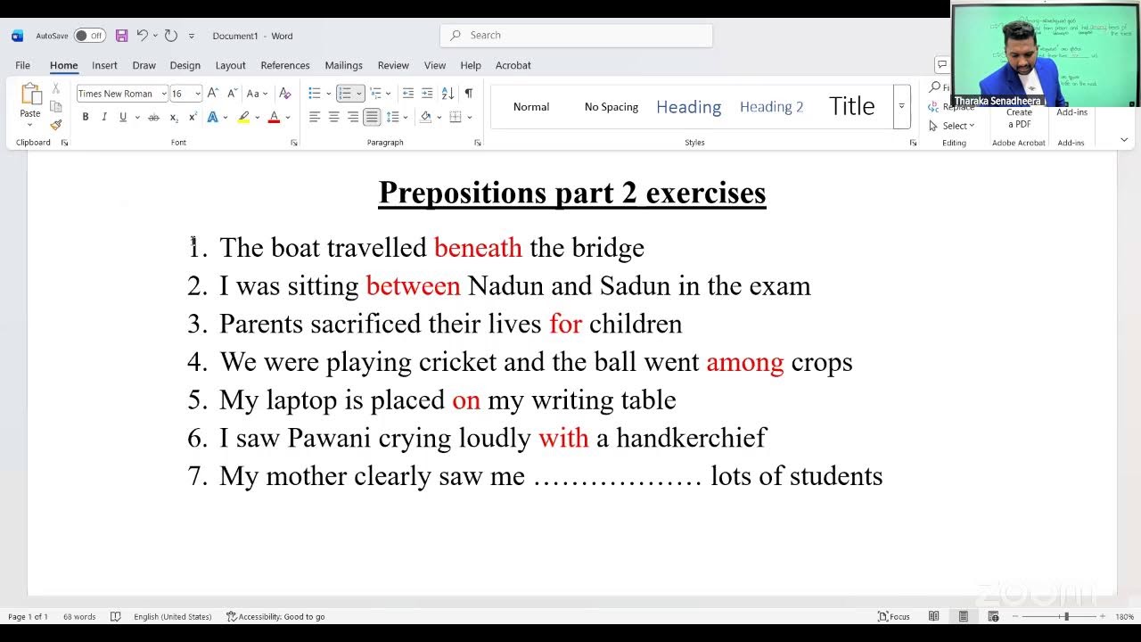Switch to the References tab

point(285,65)
